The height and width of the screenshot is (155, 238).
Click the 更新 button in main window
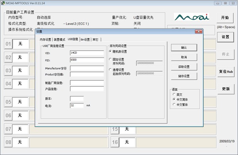226,89
